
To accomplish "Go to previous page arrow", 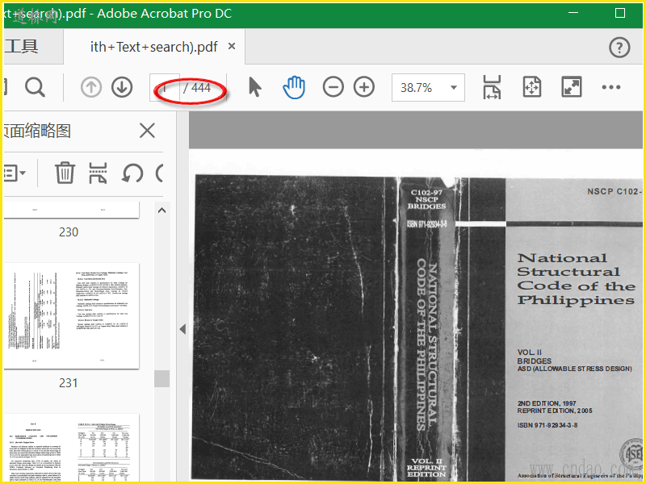I will pos(91,87).
